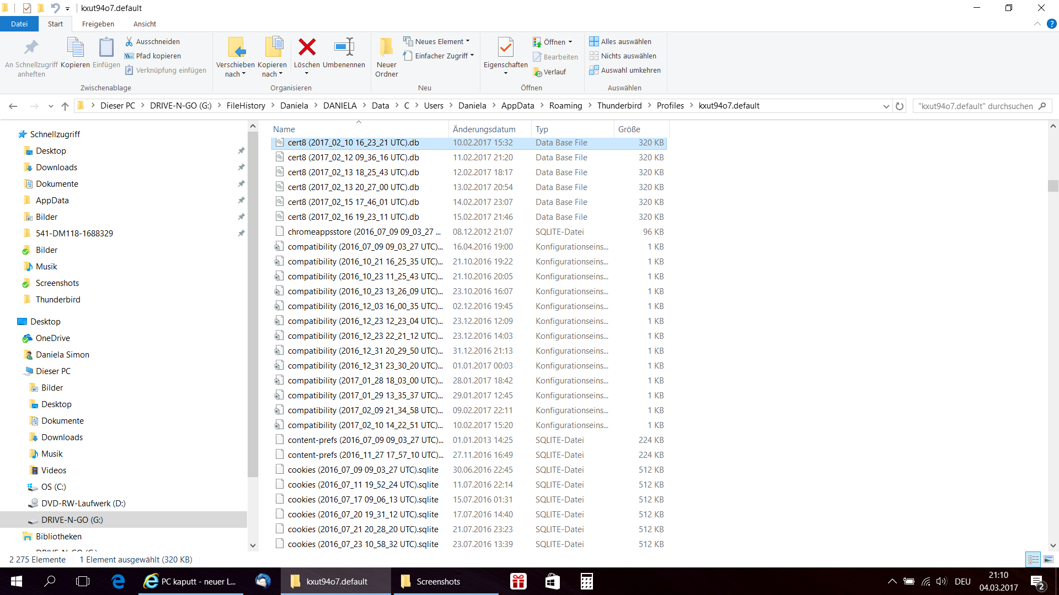Switch to details view layout icon

tap(1033, 559)
